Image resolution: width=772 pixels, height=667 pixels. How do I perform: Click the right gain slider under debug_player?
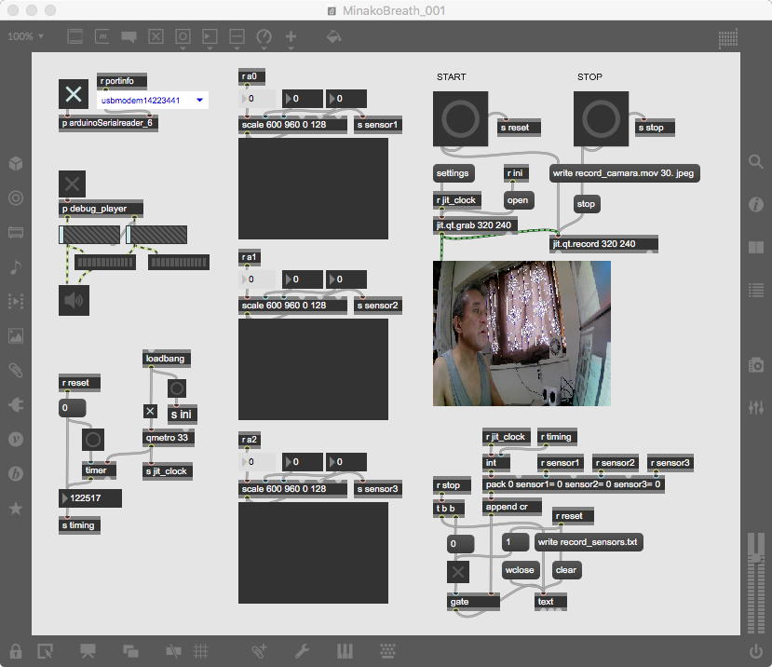click(x=156, y=235)
